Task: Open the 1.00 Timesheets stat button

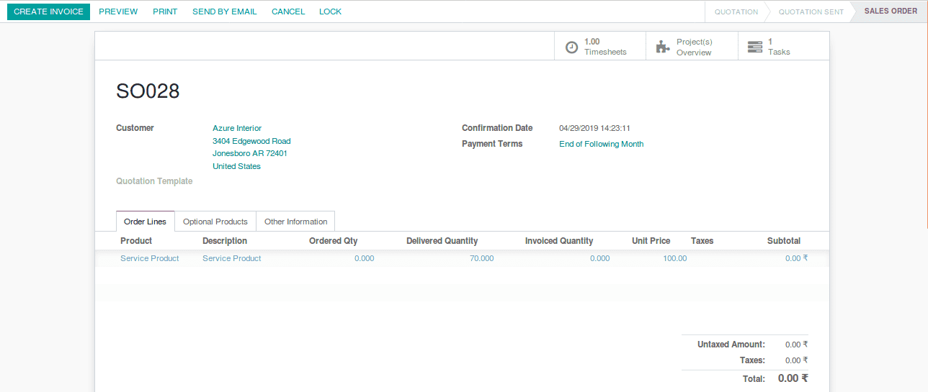Action: 600,46
